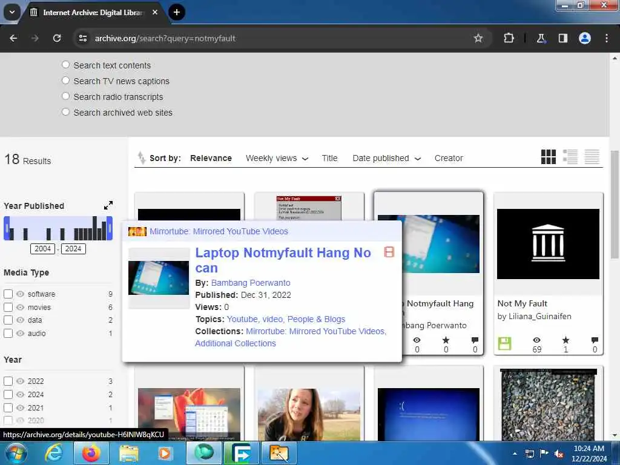Open the People & Blogs topic link
The width and height of the screenshot is (620, 465).
point(316,319)
